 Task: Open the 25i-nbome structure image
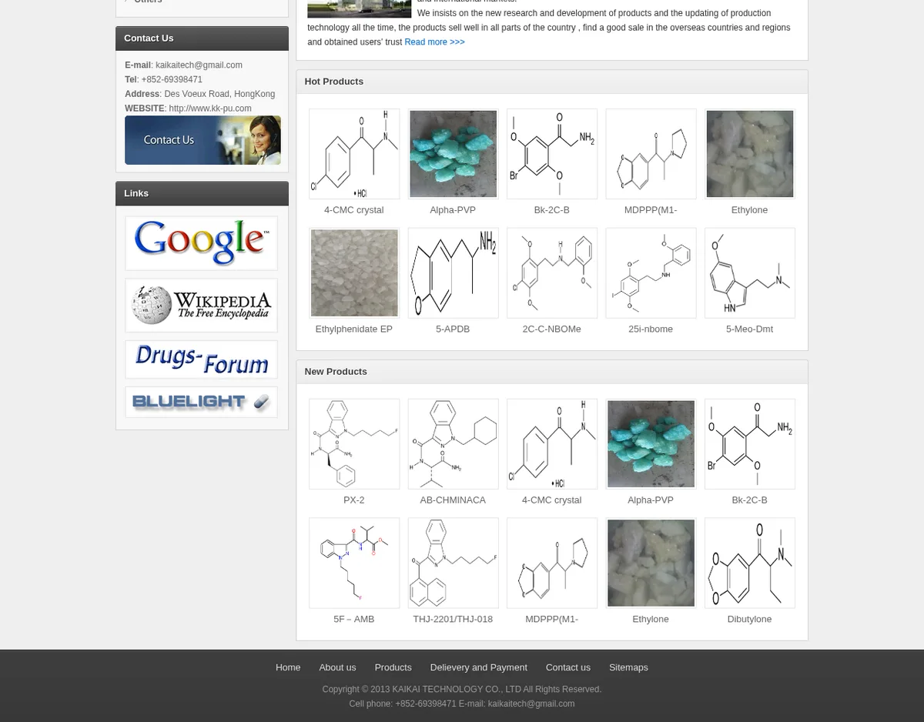(x=651, y=273)
